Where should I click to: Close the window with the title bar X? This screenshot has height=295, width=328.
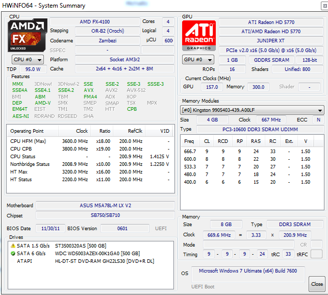click(325, 6)
